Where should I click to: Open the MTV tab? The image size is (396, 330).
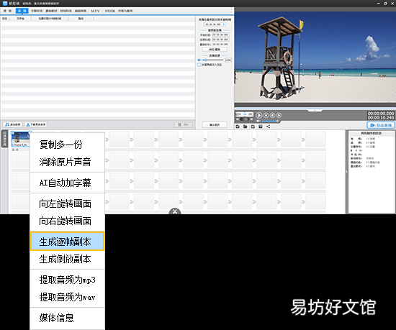point(95,11)
